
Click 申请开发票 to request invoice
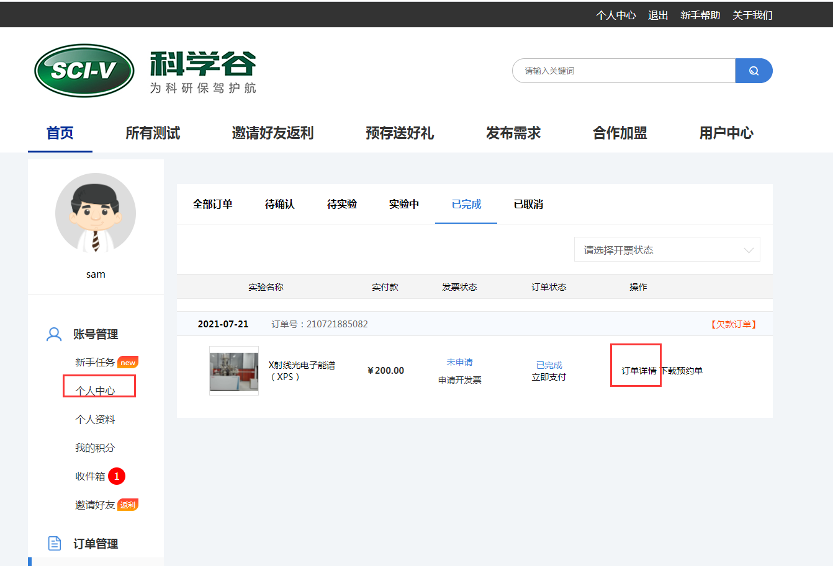tap(459, 380)
